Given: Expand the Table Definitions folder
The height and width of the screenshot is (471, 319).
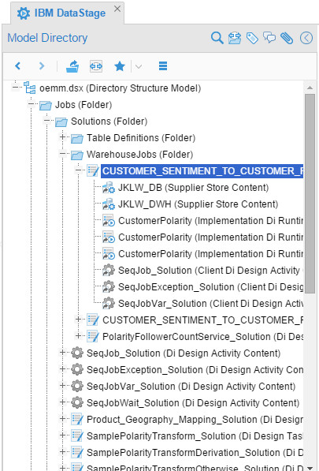Looking at the screenshot, I should click(x=63, y=137).
